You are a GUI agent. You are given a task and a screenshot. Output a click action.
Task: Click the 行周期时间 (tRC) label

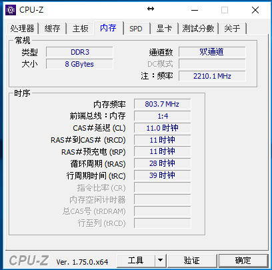point(96,176)
